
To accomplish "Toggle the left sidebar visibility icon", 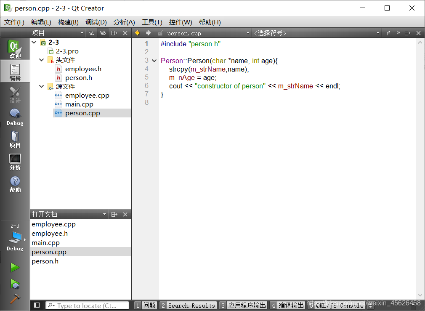I will pos(37,305).
